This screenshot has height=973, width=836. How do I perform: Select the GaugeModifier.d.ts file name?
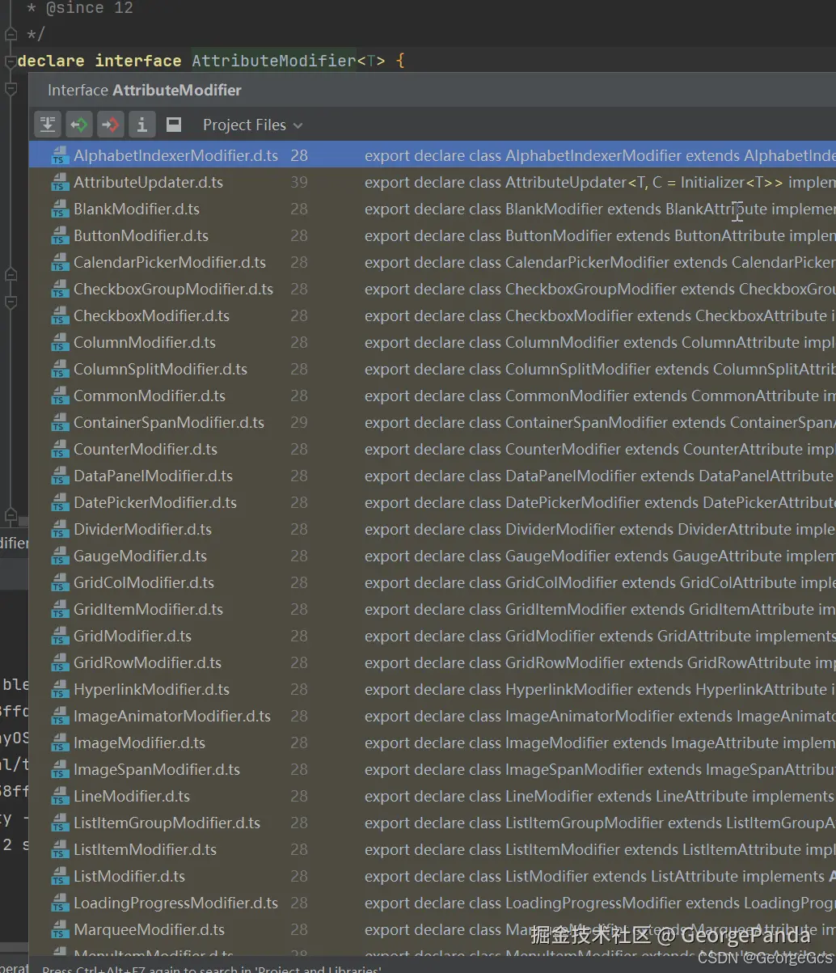point(140,556)
